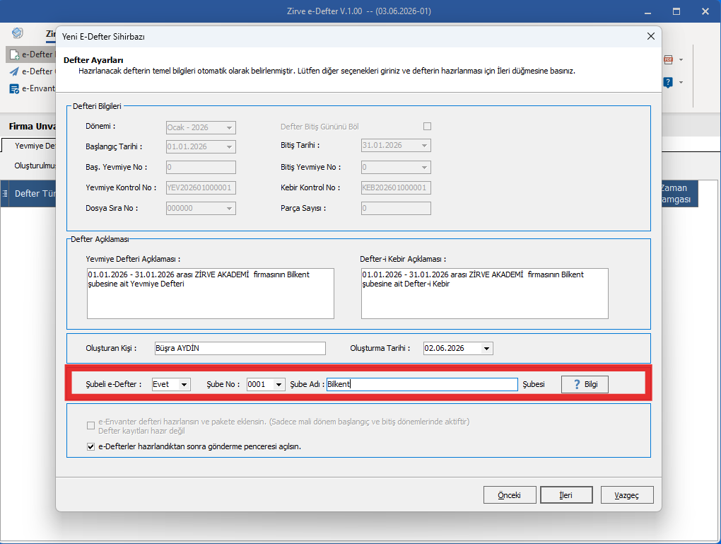Click Kebir Kontrol No field
Image resolution: width=721 pixels, height=544 pixels.
(396, 187)
